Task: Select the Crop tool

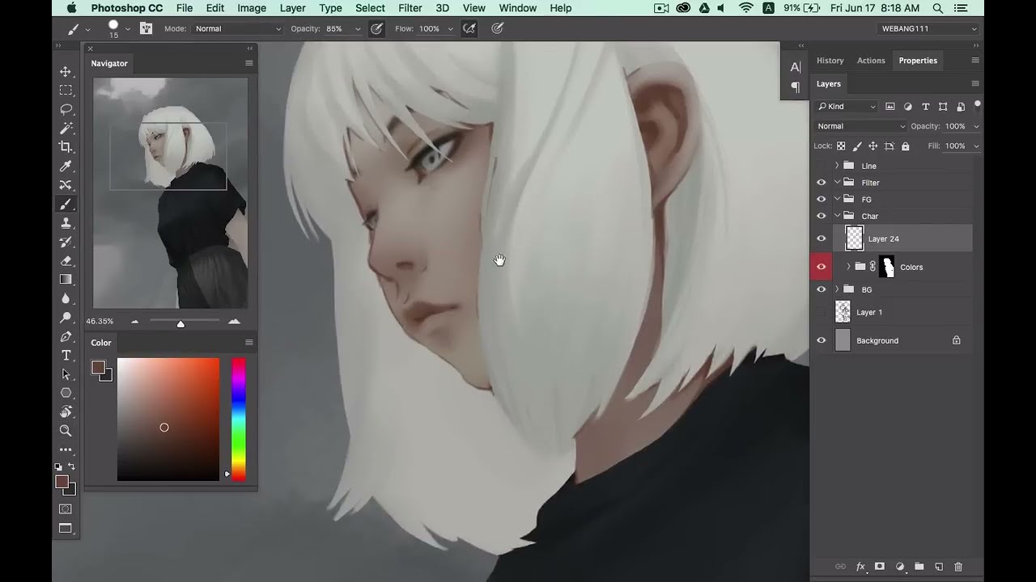Action: coord(66,147)
